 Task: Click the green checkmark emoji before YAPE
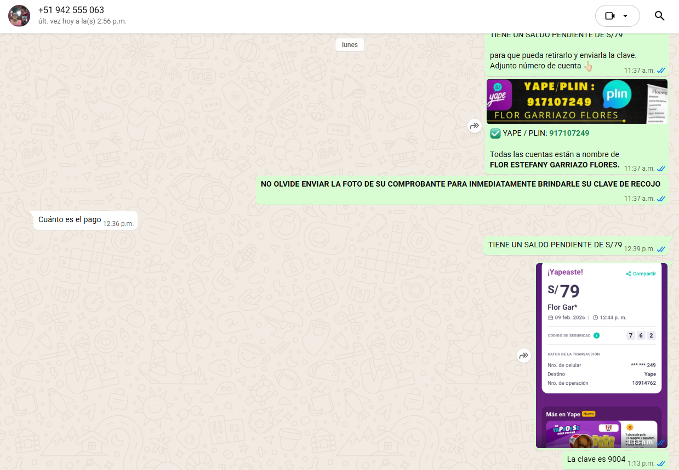(x=495, y=133)
